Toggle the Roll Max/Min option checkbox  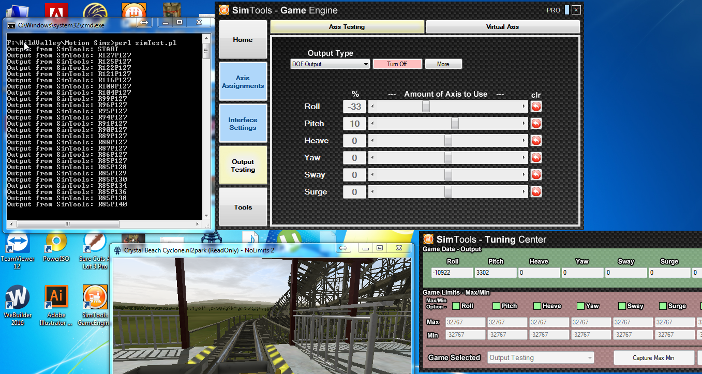(x=456, y=306)
